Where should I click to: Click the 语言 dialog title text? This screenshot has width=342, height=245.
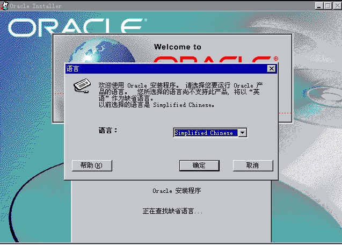72,69
